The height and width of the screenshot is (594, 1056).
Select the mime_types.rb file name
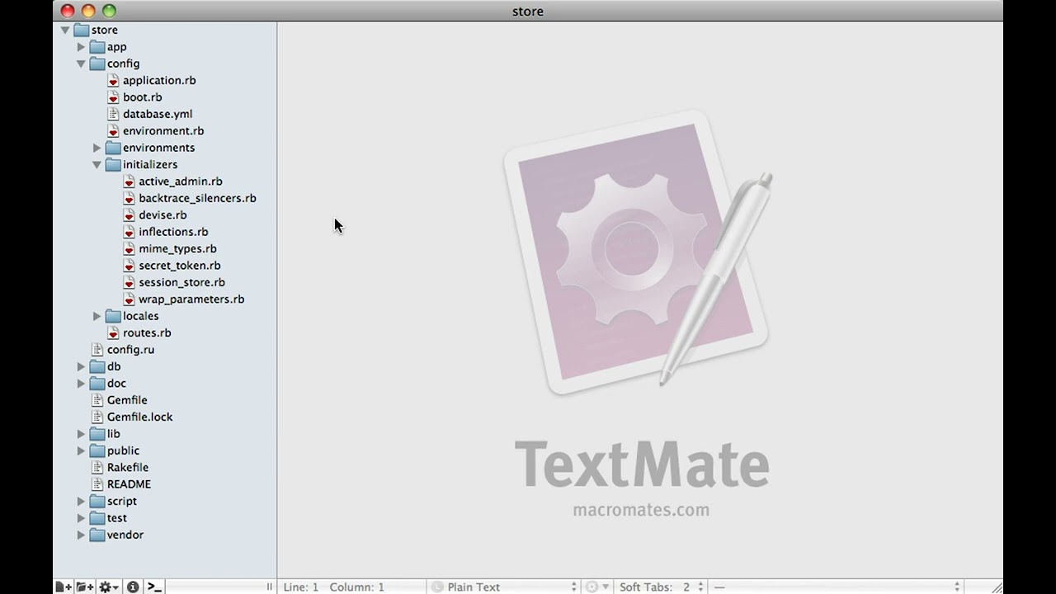point(177,249)
